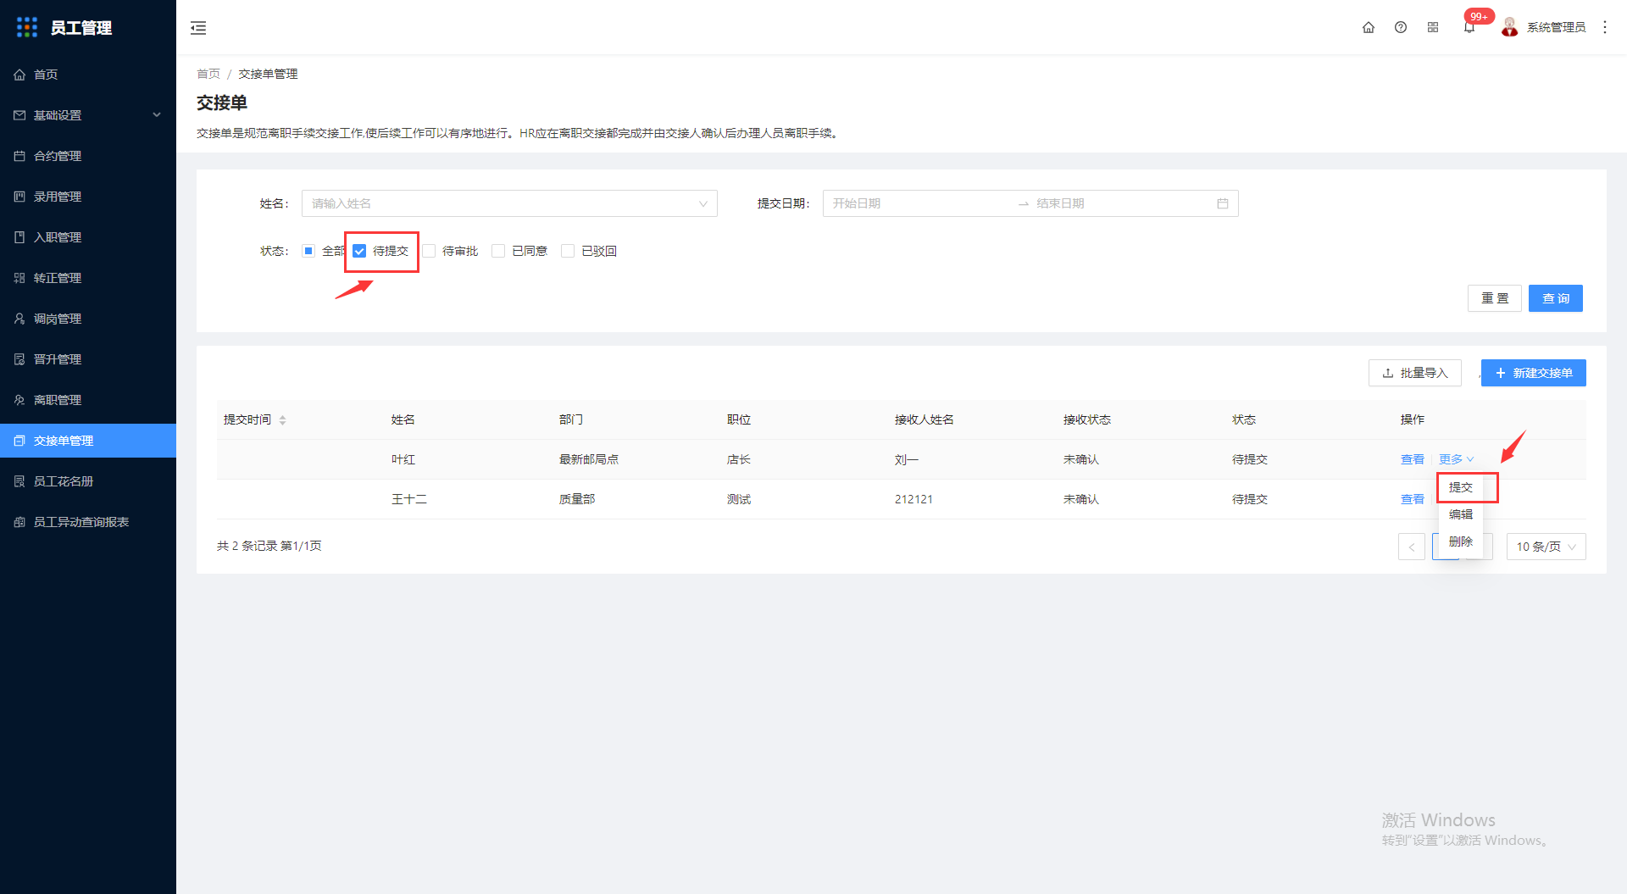This screenshot has width=1627, height=894.
Task: Open the 10 条/页 page size dropdown
Action: 1546,547
